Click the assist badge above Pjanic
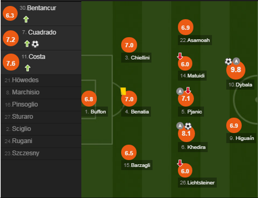The height and width of the screenshot is (198, 258). pyautogui.click(x=180, y=91)
